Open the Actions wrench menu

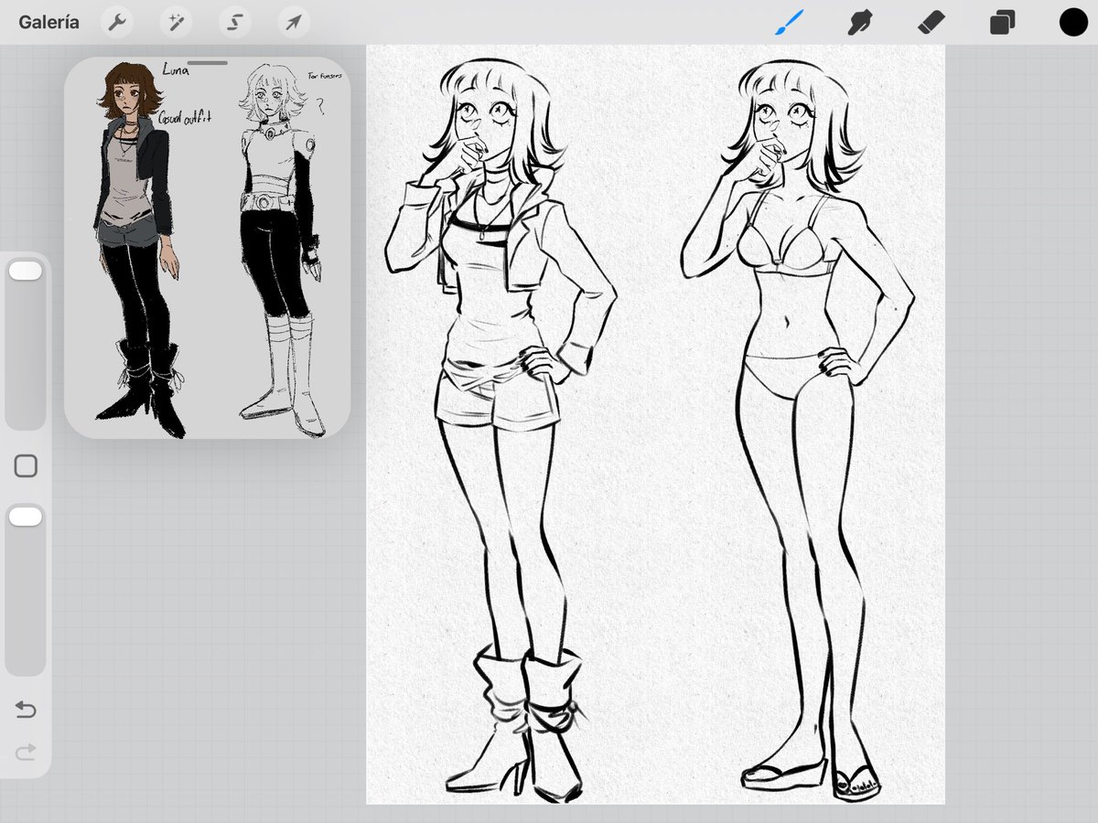[x=117, y=22]
